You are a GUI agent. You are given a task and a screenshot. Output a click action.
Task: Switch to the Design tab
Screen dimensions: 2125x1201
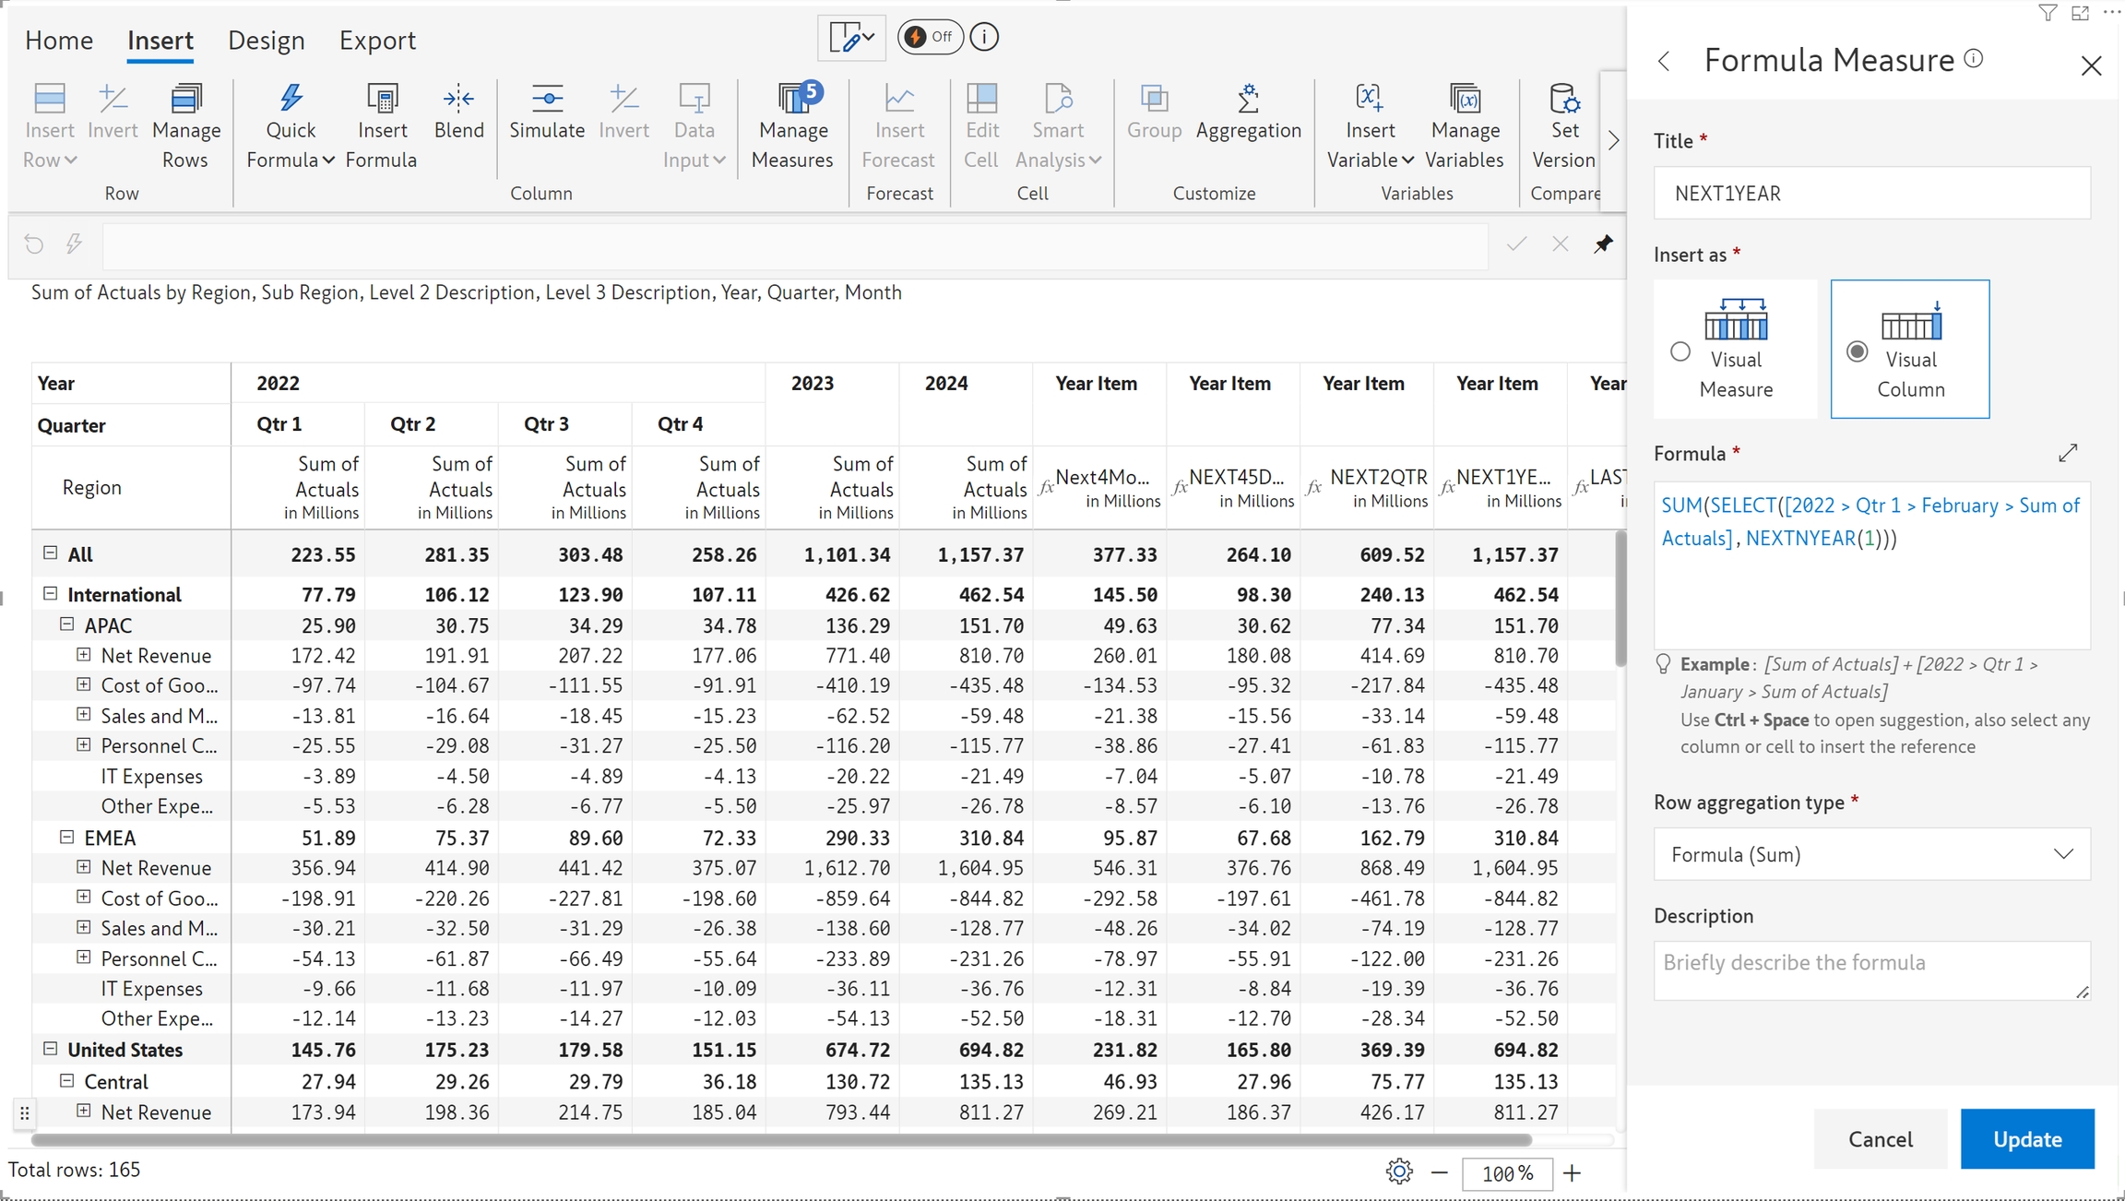(266, 41)
